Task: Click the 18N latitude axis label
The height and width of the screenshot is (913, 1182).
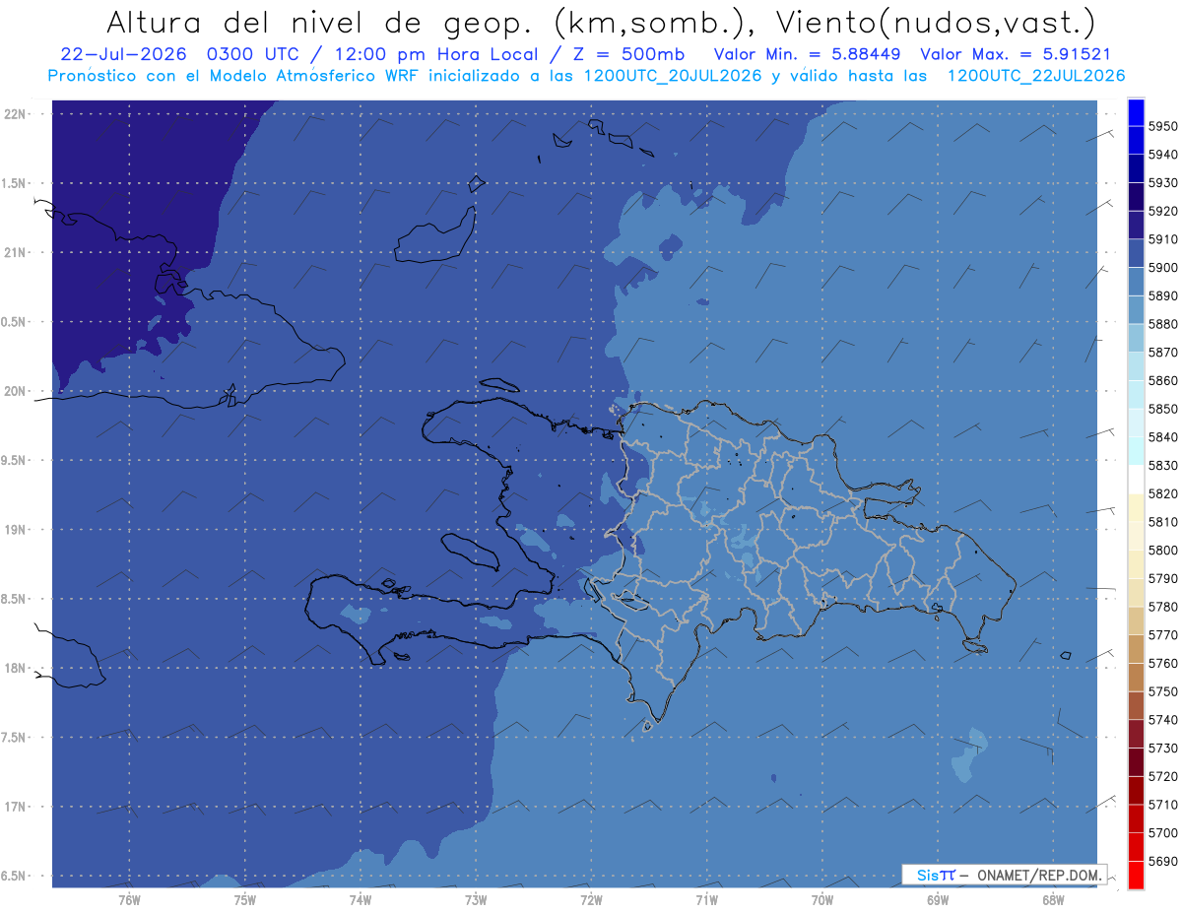Action: [14, 668]
